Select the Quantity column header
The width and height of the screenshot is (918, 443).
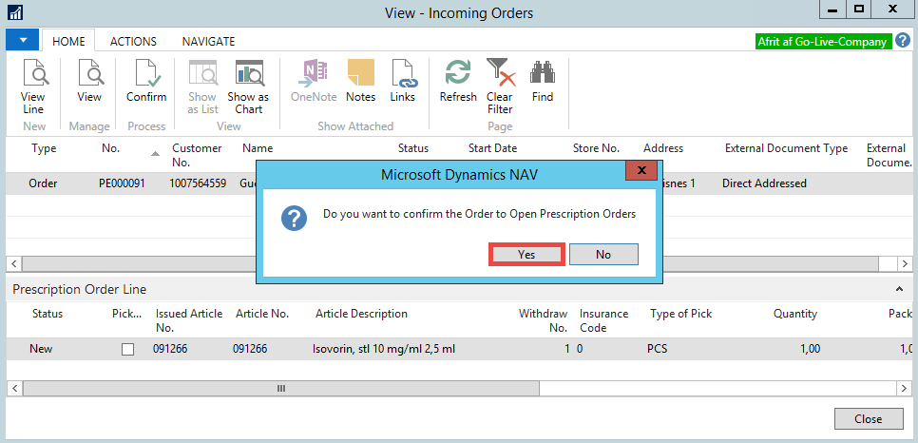tap(795, 314)
